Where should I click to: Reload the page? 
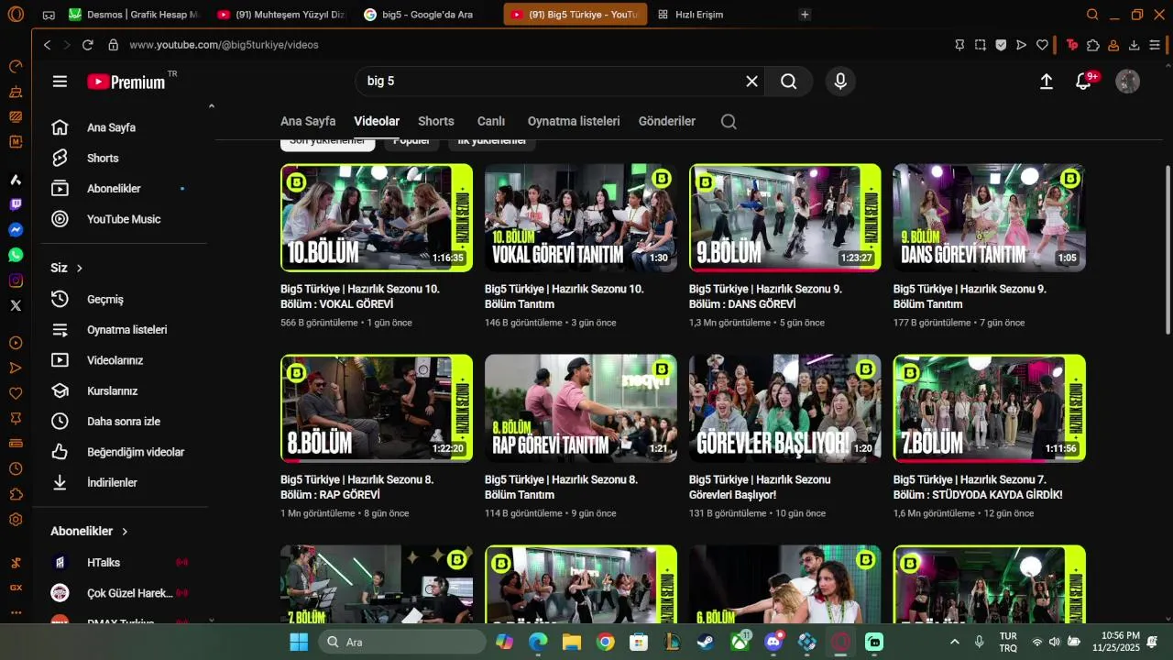point(88,45)
